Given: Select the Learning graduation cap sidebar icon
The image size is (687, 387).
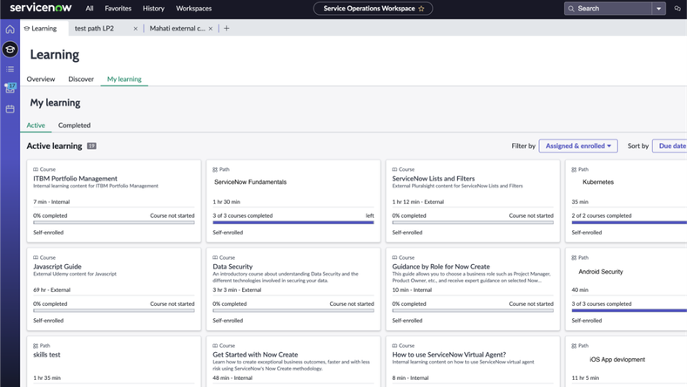Looking at the screenshot, I should click(x=10, y=49).
